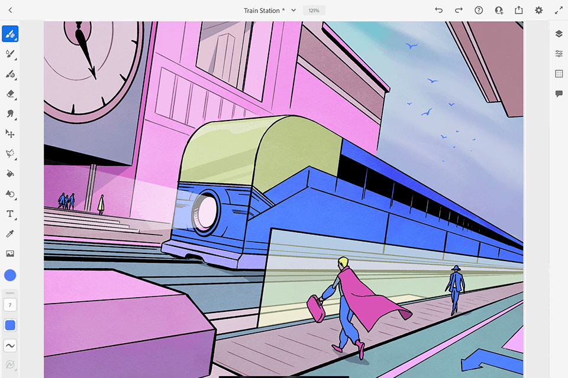Click the Train Station document title
Viewport: 568px width, 378px height.
[264, 11]
